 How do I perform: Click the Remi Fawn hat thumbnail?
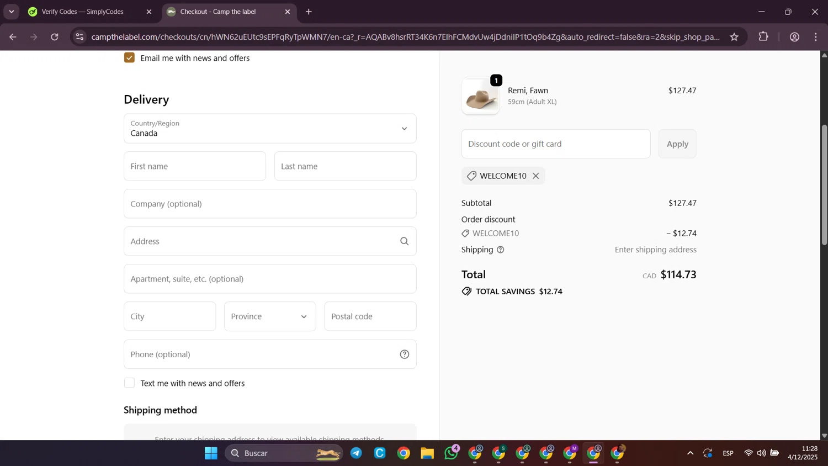click(480, 97)
